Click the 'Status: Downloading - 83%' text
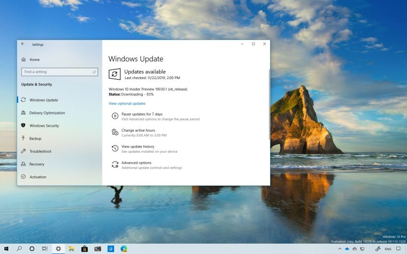The image size is (407, 254). point(131,94)
